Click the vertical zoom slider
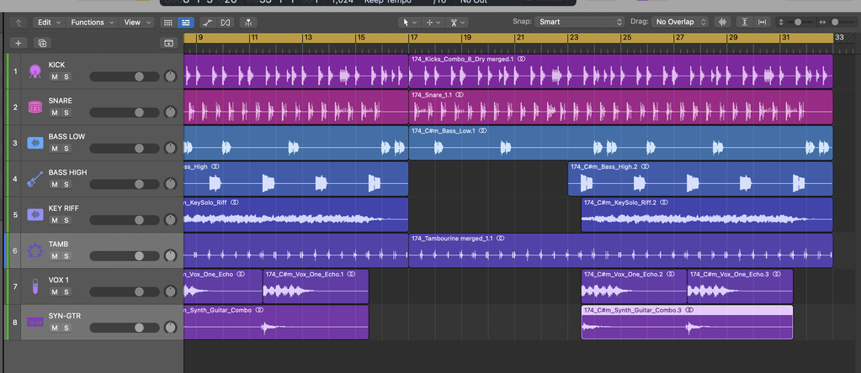Viewport: 861px width, 373px height. pos(799,22)
